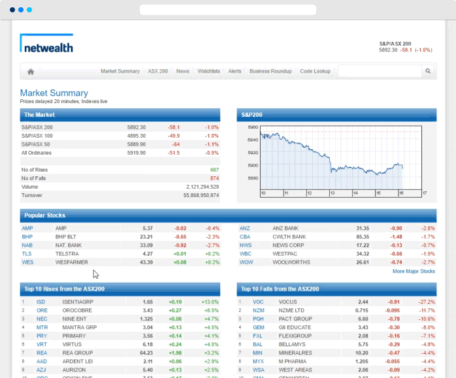
Task: Open the Market Summary menu item
Action: tap(120, 71)
